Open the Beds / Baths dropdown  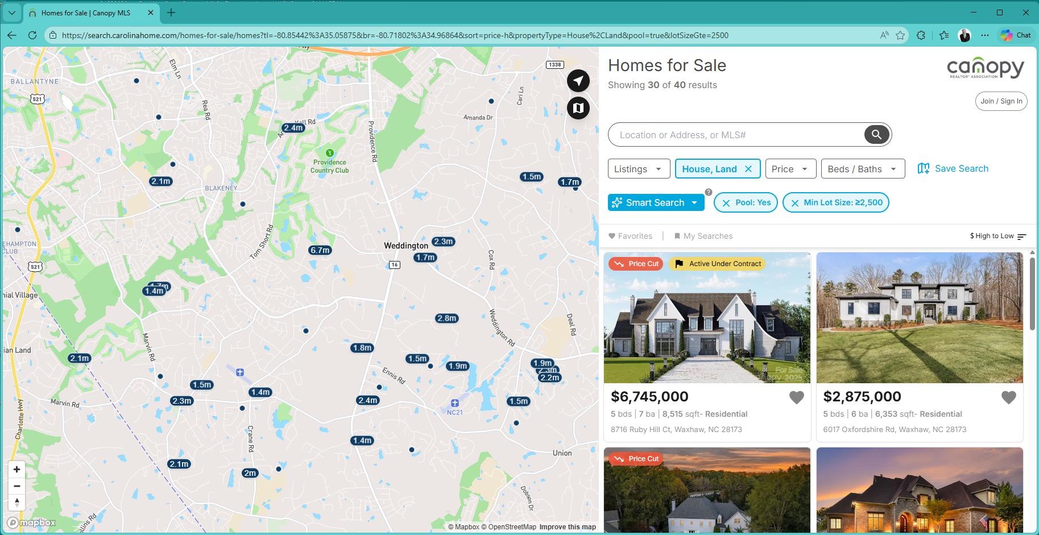[863, 169]
